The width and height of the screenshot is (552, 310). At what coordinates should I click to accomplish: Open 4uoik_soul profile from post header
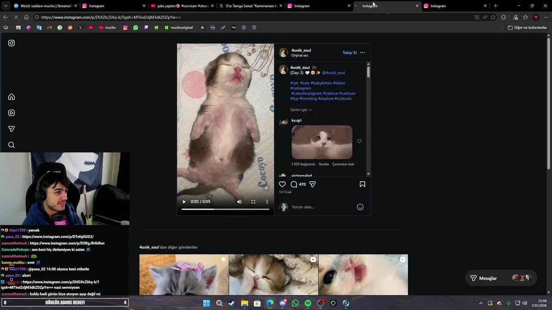pos(301,50)
